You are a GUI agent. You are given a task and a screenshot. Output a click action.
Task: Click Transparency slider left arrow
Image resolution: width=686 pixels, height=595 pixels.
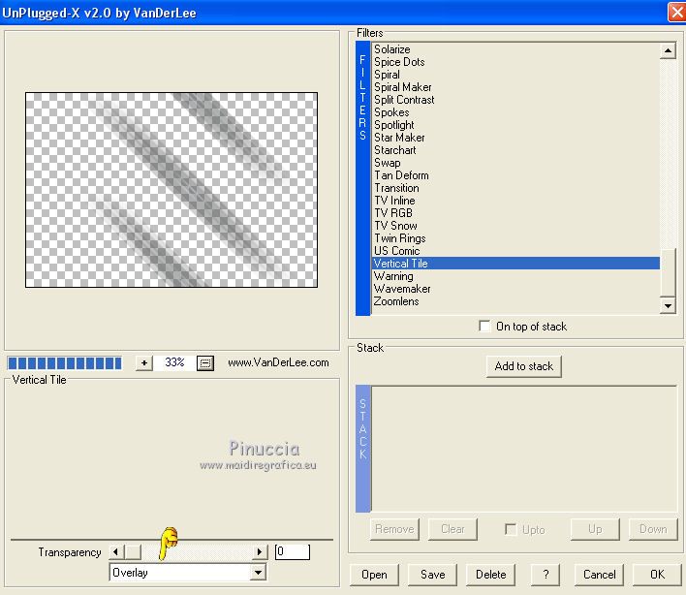coord(115,552)
